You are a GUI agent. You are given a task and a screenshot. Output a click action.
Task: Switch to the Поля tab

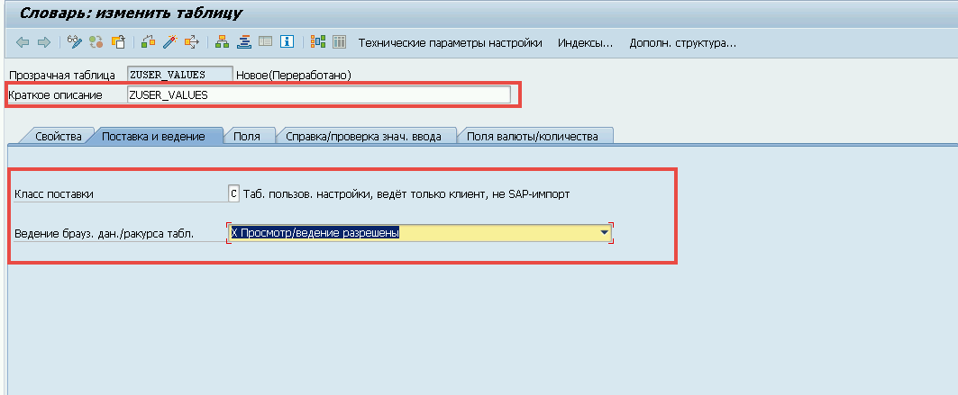click(247, 137)
